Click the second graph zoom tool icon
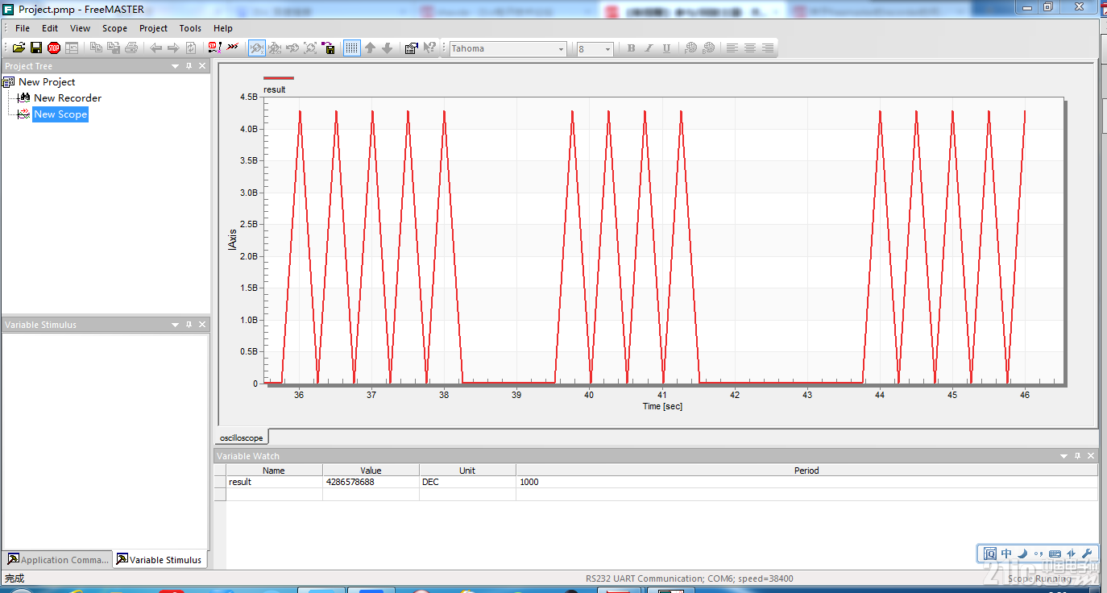 click(275, 48)
